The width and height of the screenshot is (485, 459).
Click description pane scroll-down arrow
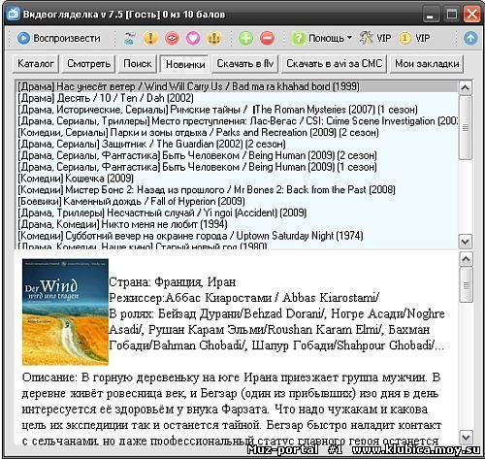(x=466, y=438)
